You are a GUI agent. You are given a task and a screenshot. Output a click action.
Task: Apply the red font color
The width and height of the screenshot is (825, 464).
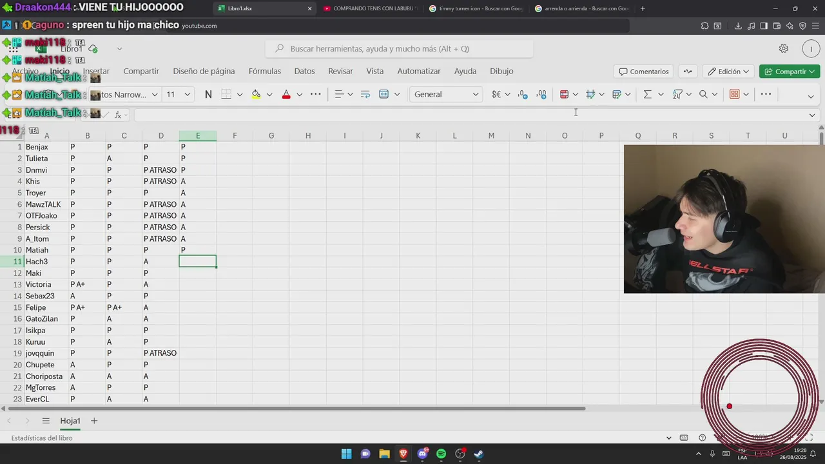coord(286,94)
